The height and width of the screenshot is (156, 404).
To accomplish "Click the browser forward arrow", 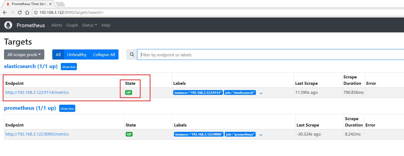I will (12, 12).
